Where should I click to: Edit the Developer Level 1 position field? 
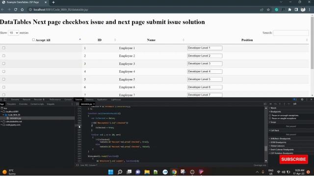(205, 48)
